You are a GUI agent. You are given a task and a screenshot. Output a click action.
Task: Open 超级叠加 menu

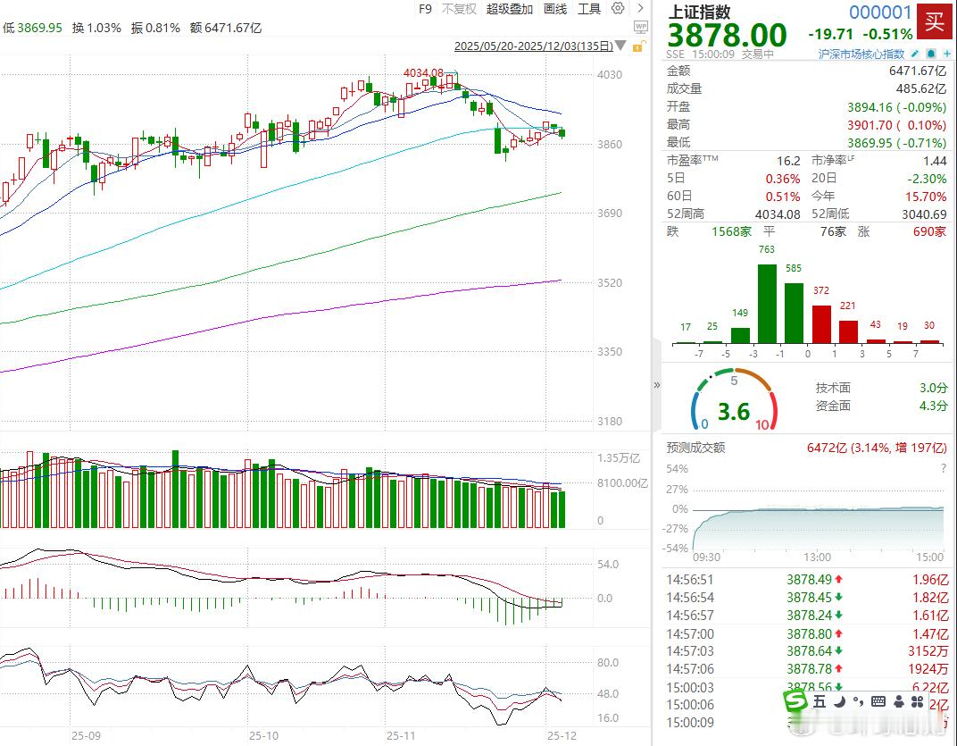pyautogui.click(x=510, y=9)
